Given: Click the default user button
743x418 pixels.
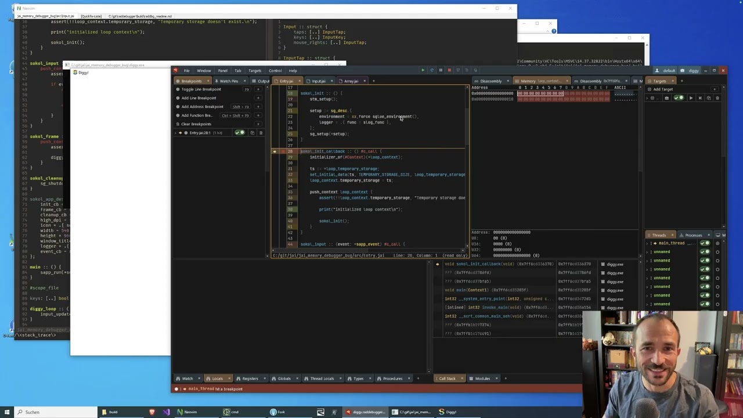Looking at the screenshot, I should point(666,71).
